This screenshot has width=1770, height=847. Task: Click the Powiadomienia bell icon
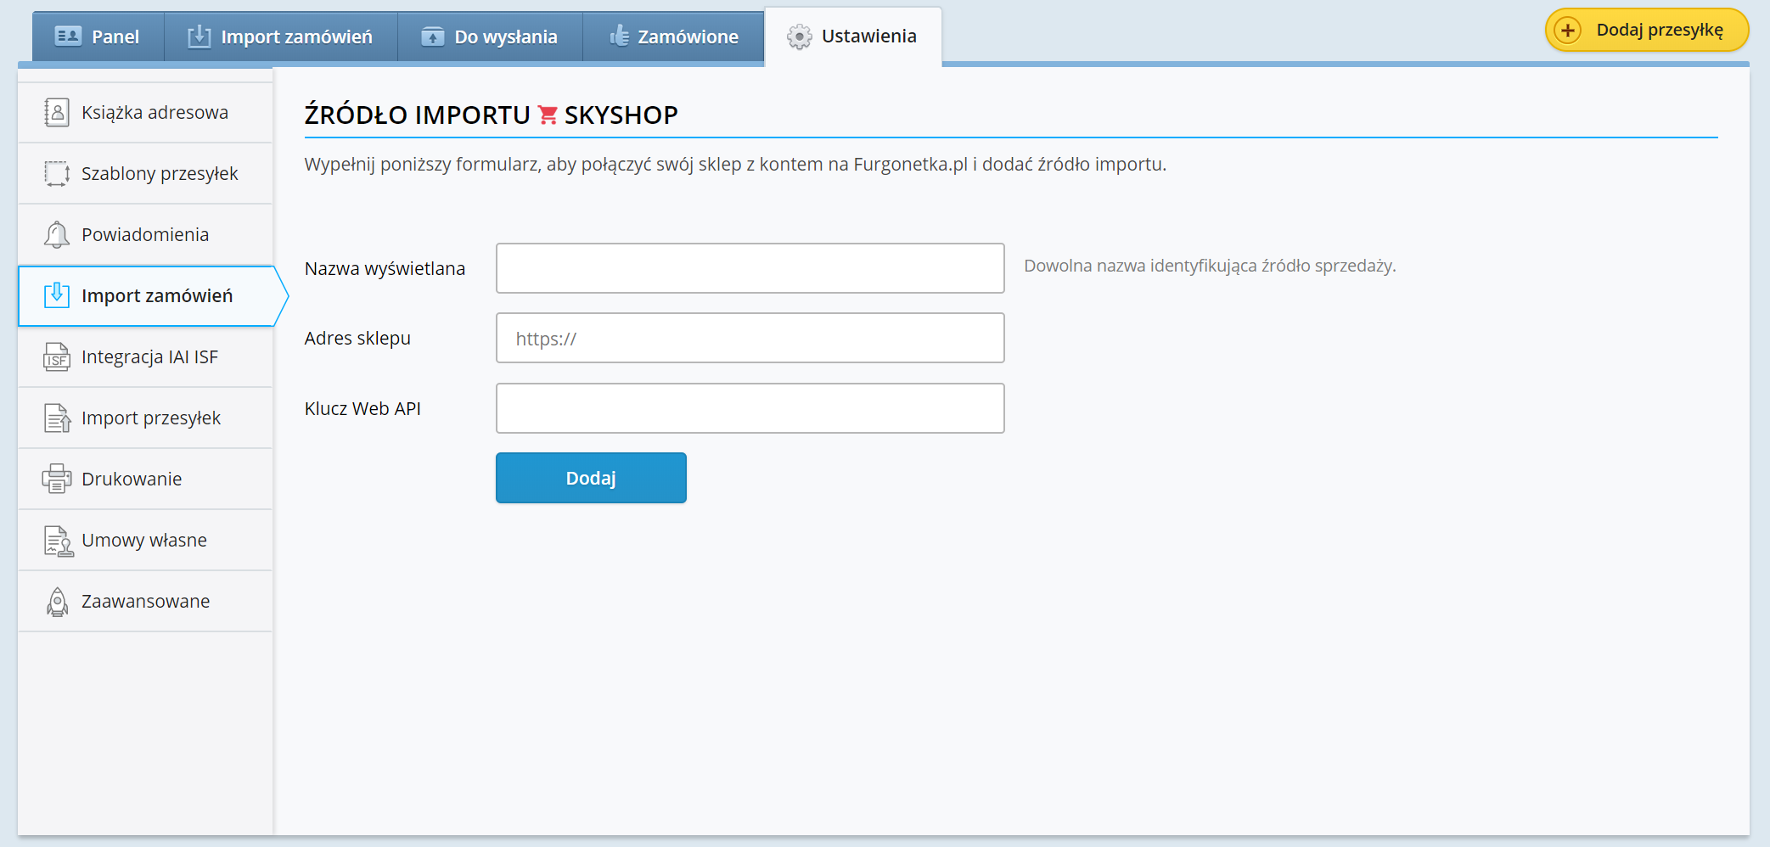pyautogui.click(x=57, y=234)
